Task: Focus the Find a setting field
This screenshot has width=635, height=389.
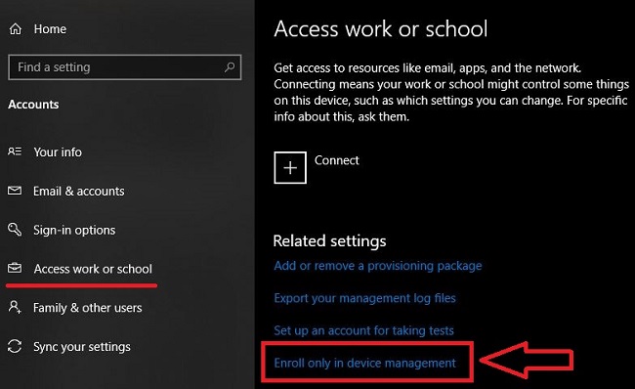Action: coord(125,66)
